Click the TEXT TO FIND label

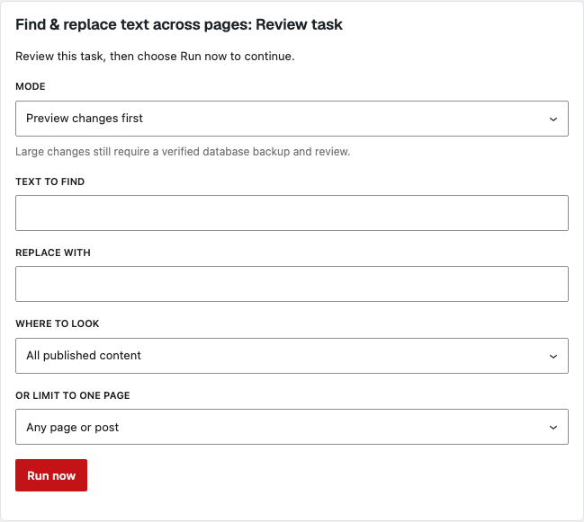pyautogui.click(x=49, y=181)
